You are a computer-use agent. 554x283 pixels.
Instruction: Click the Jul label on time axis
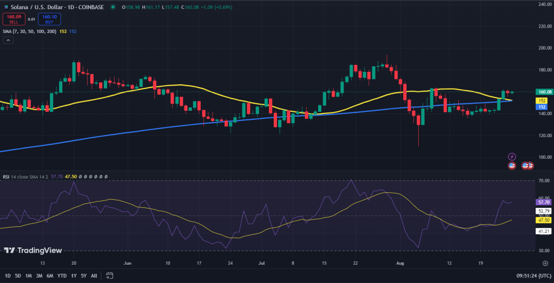click(261, 263)
